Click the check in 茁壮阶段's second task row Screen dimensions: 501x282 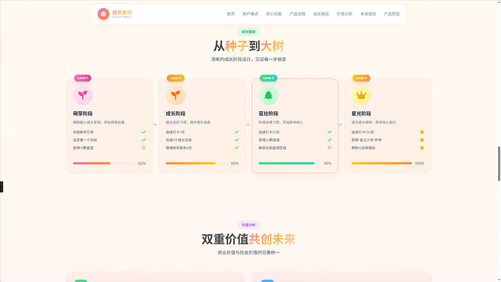tap(330, 140)
